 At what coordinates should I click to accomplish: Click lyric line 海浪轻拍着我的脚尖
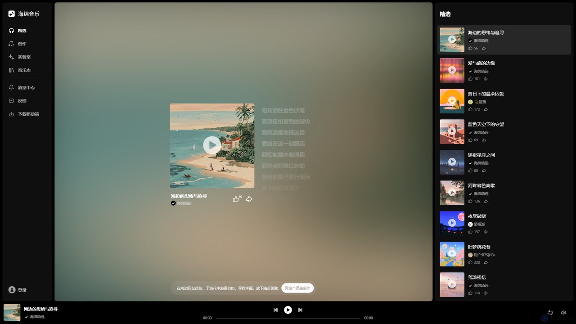click(x=286, y=121)
